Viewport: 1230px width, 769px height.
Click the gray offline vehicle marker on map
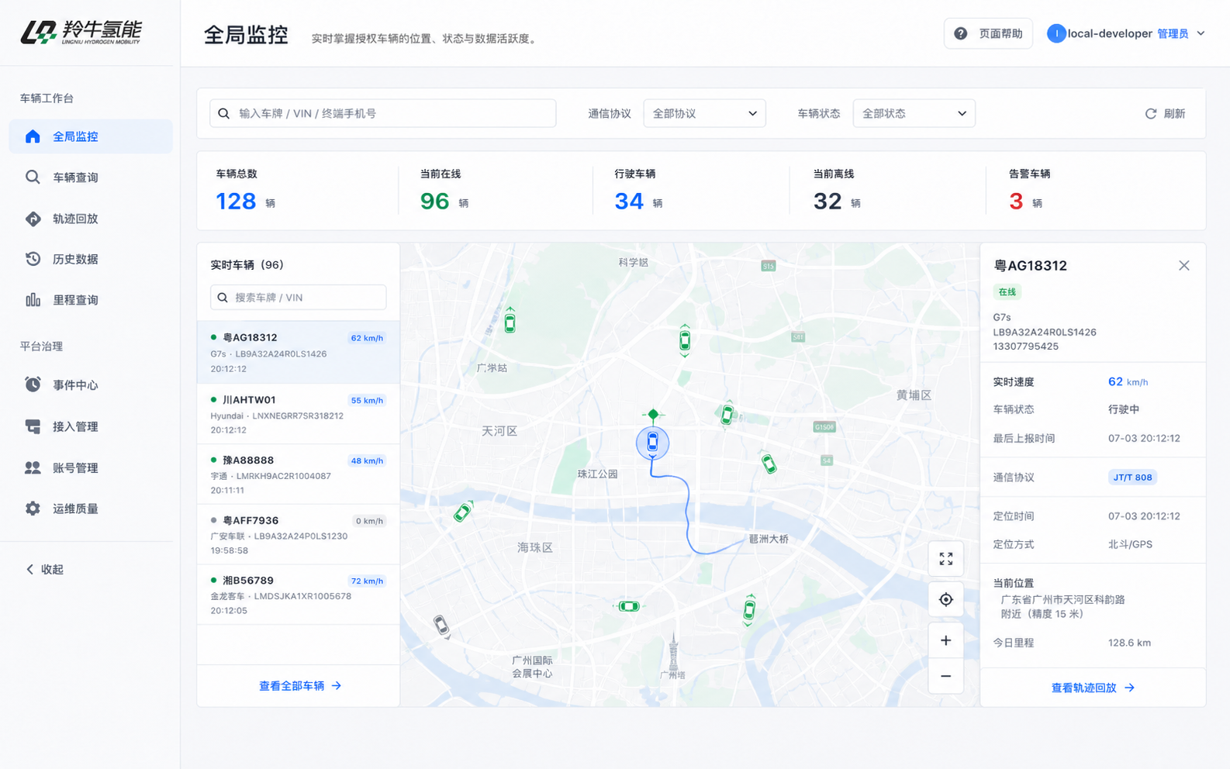(441, 625)
